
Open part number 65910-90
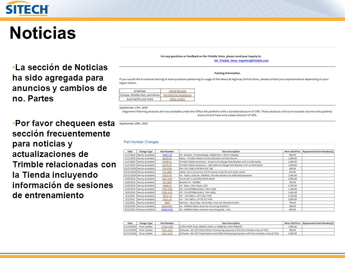[167, 176]
